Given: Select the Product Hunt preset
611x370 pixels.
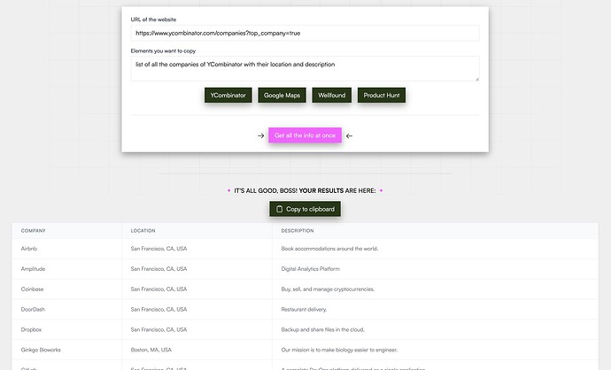Looking at the screenshot, I should coord(382,95).
